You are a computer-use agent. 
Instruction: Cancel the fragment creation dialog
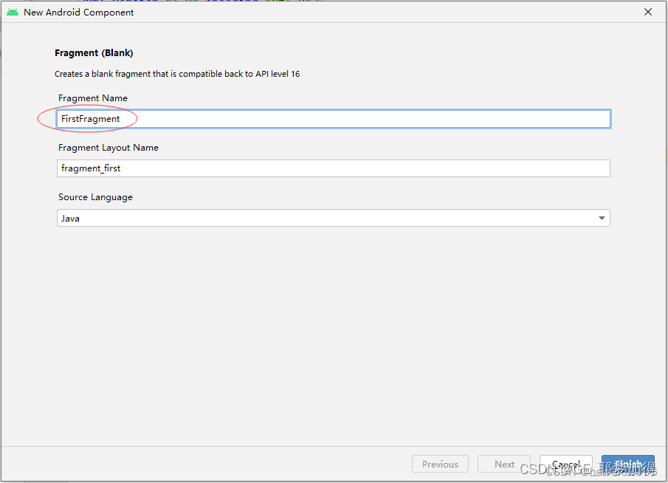tap(565, 465)
